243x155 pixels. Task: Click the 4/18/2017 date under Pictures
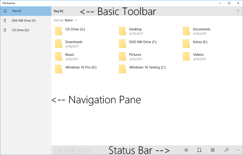pos(136,59)
